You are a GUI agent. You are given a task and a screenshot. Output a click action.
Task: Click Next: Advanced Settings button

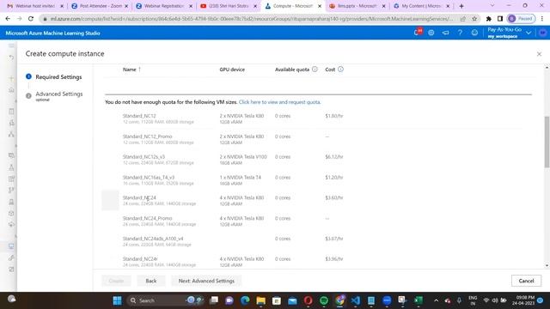pos(206,281)
